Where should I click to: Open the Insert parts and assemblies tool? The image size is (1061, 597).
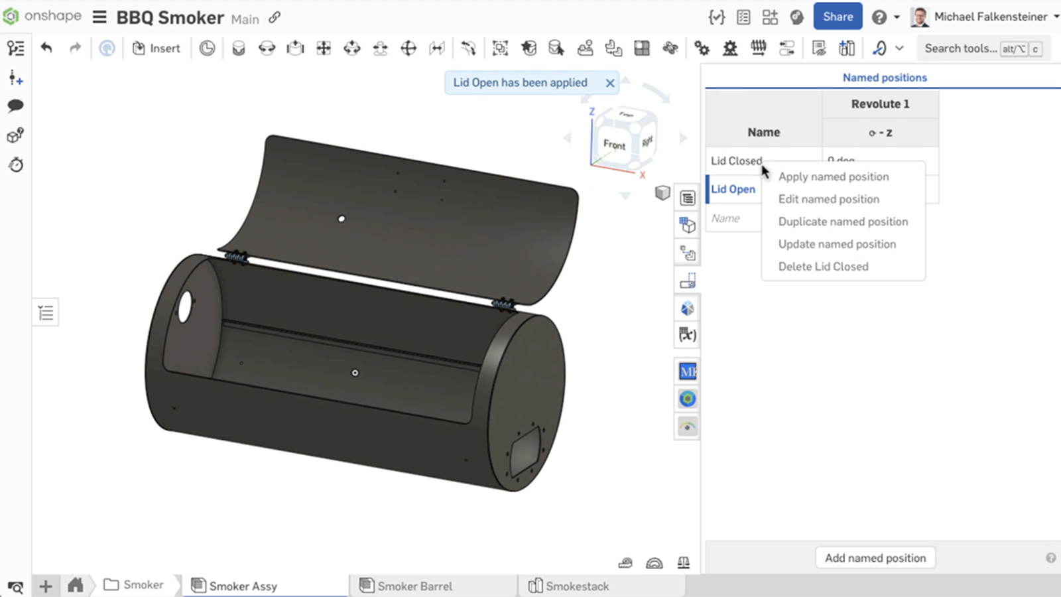[156, 48]
